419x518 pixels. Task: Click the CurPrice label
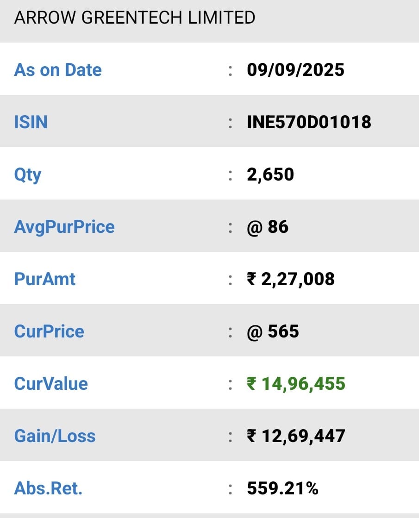(49, 331)
